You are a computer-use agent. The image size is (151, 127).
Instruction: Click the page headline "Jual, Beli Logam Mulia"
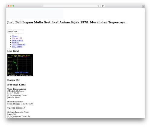click(x=67, y=22)
